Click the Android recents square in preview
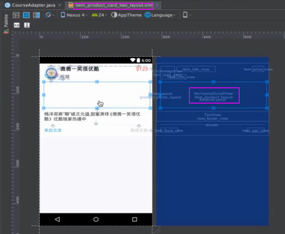 click(134, 219)
